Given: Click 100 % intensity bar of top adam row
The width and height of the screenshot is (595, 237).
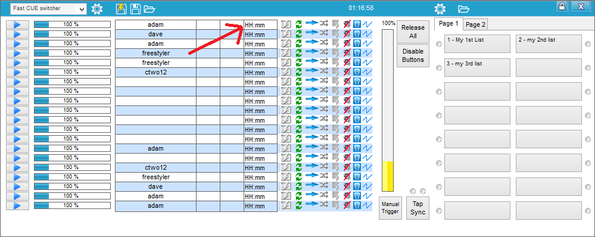Looking at the screenshot, I should [72, 24].
